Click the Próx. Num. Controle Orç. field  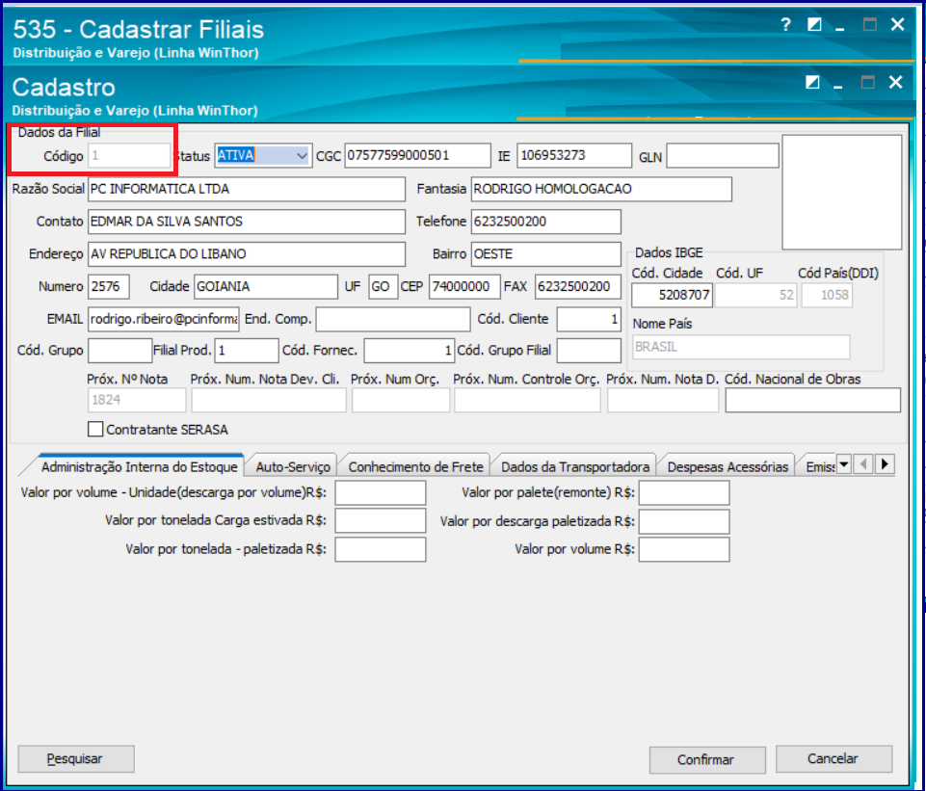[527, 400]
